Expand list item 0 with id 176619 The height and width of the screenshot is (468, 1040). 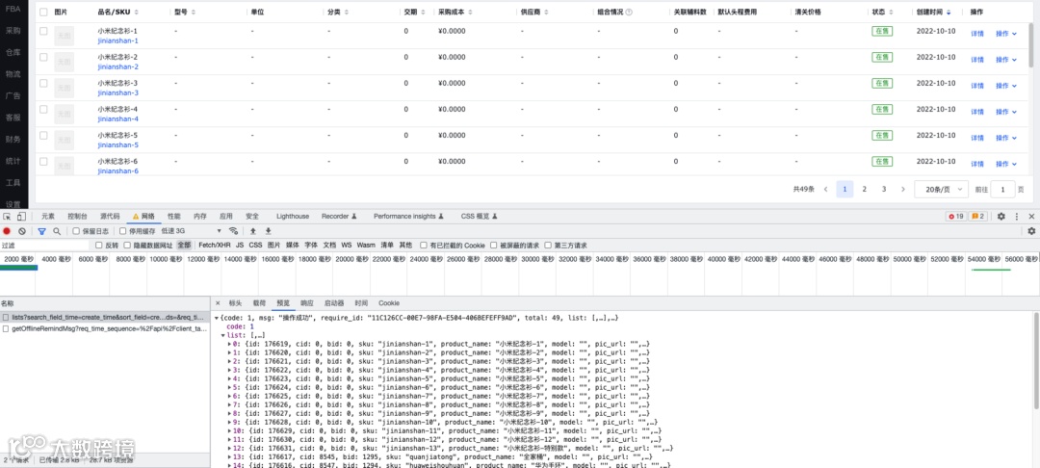click(229, 344)
